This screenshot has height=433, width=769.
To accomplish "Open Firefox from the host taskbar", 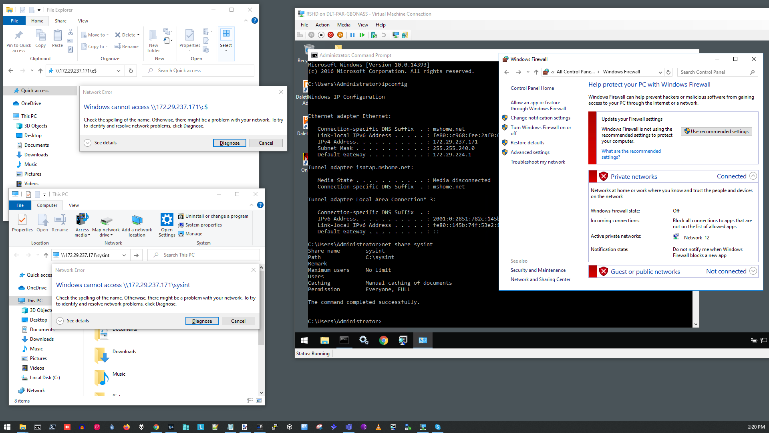I will click(127, 427).
